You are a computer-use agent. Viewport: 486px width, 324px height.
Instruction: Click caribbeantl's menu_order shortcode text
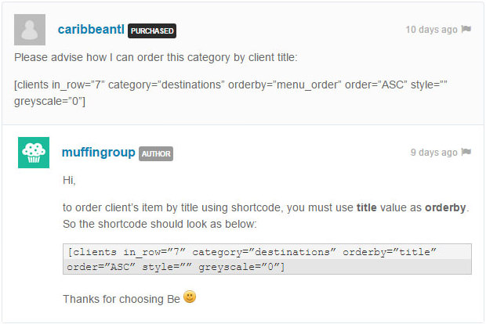230,93
